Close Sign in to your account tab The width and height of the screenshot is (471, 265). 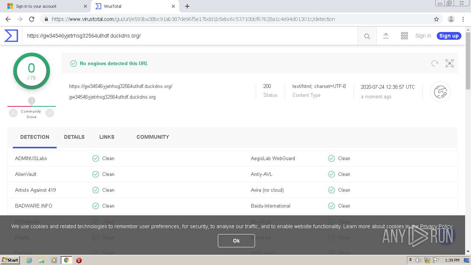[x=85, y=6]
